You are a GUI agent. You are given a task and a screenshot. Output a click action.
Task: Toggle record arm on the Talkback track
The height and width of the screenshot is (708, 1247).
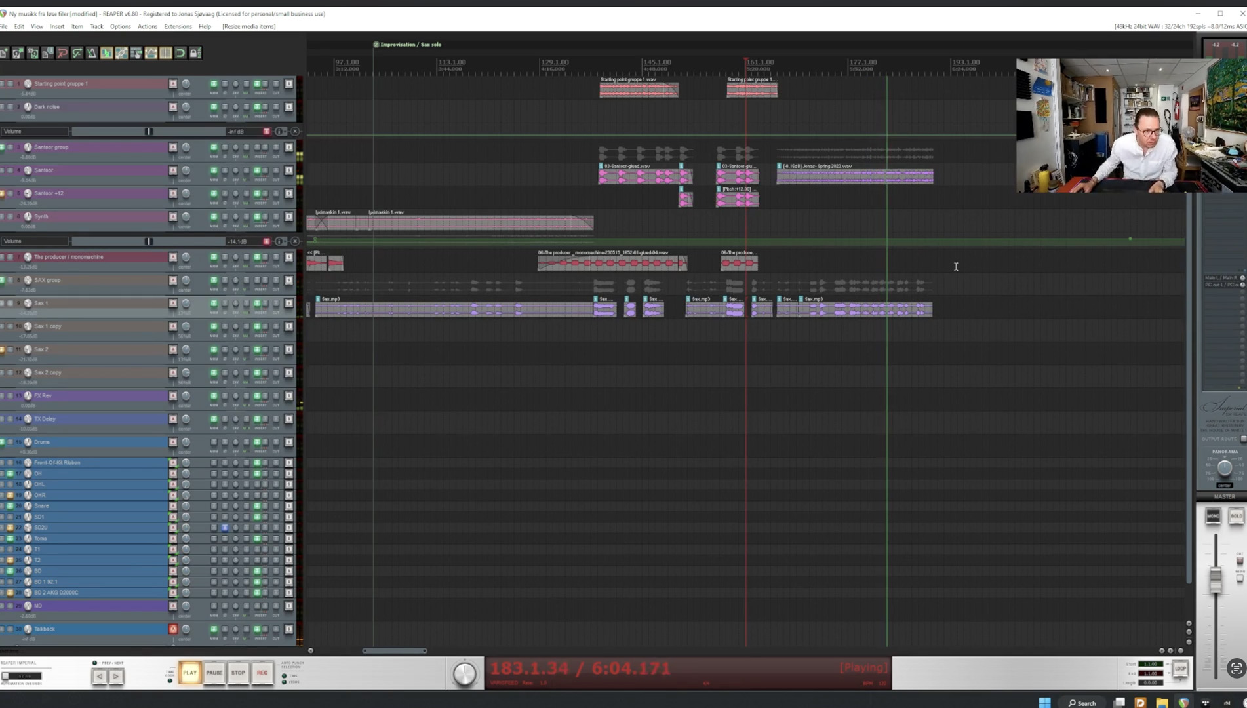tap(173, 629)
